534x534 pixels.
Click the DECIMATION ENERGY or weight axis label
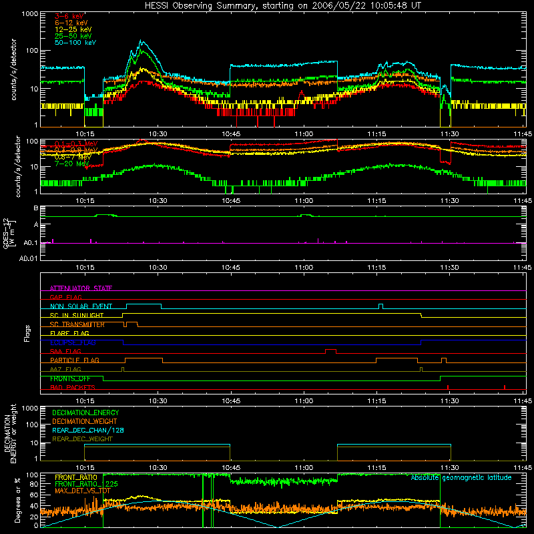point(10,433)
